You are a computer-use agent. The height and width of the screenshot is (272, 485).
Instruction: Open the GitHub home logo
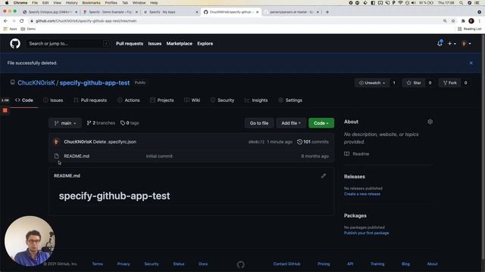[15, 44]
